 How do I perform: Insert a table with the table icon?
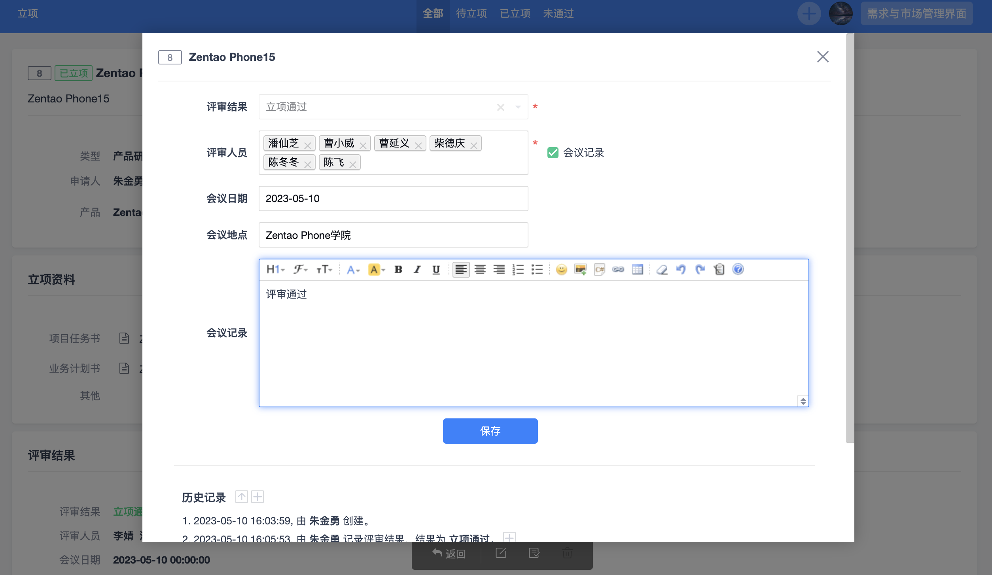[x=637, y=270]
